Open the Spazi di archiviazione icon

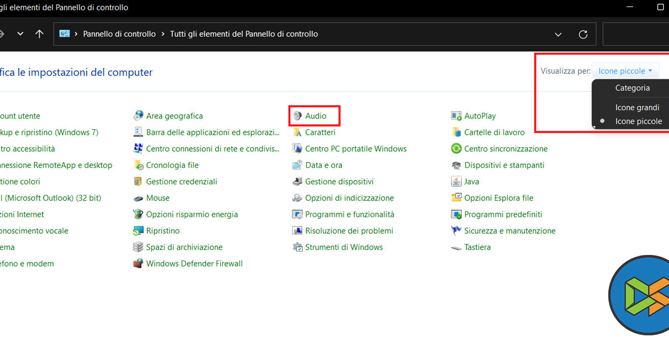138,247
